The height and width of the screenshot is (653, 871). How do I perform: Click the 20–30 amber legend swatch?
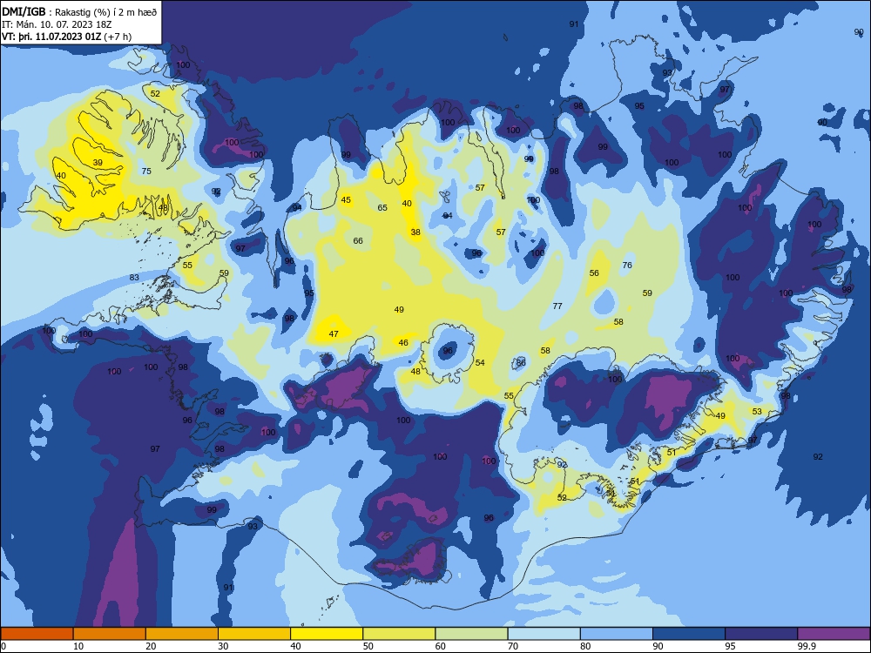point(182,634)
